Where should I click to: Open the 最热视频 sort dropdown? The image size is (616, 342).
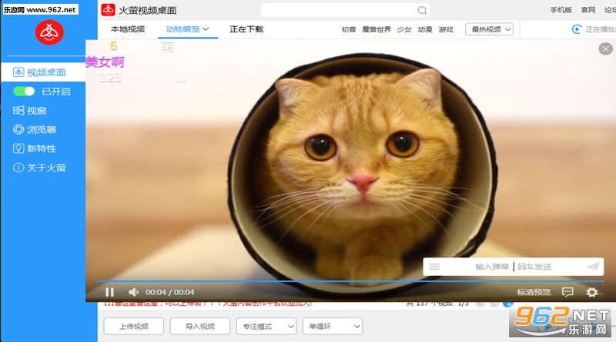coord(489,29)
